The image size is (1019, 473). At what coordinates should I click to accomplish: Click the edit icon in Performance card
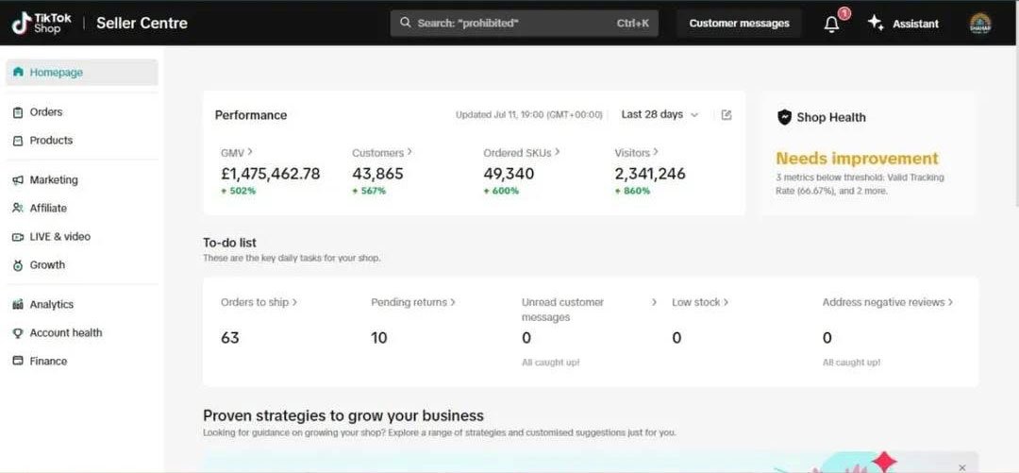(x=727, y=115)
